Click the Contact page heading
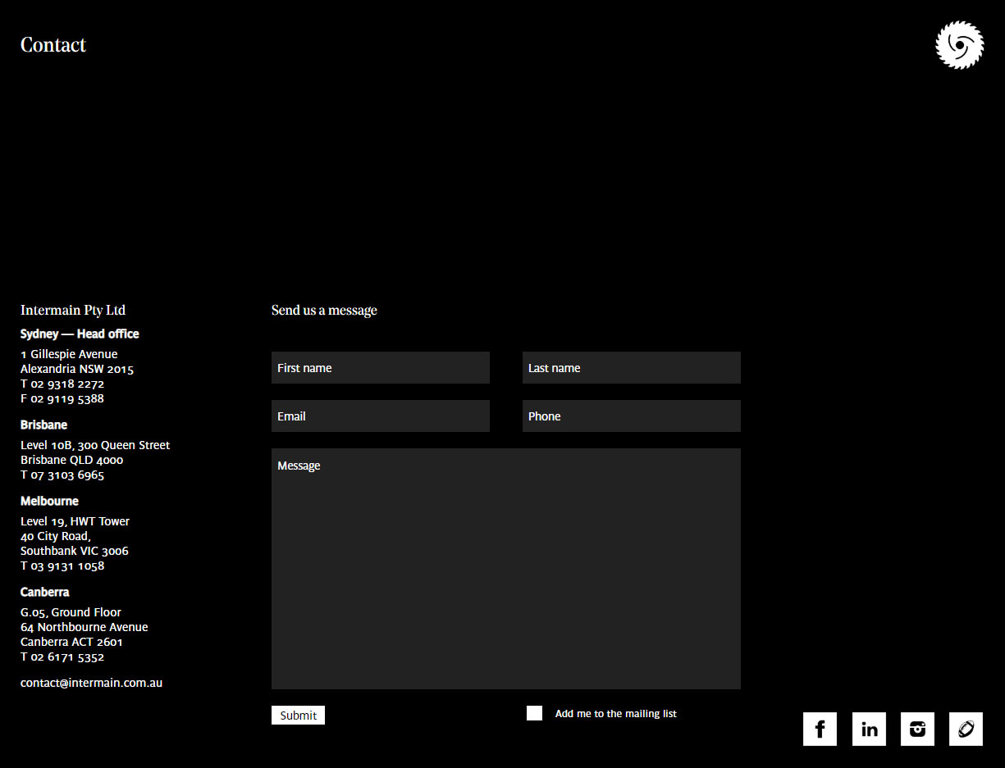1005x768 pixels. pos(53,45)
